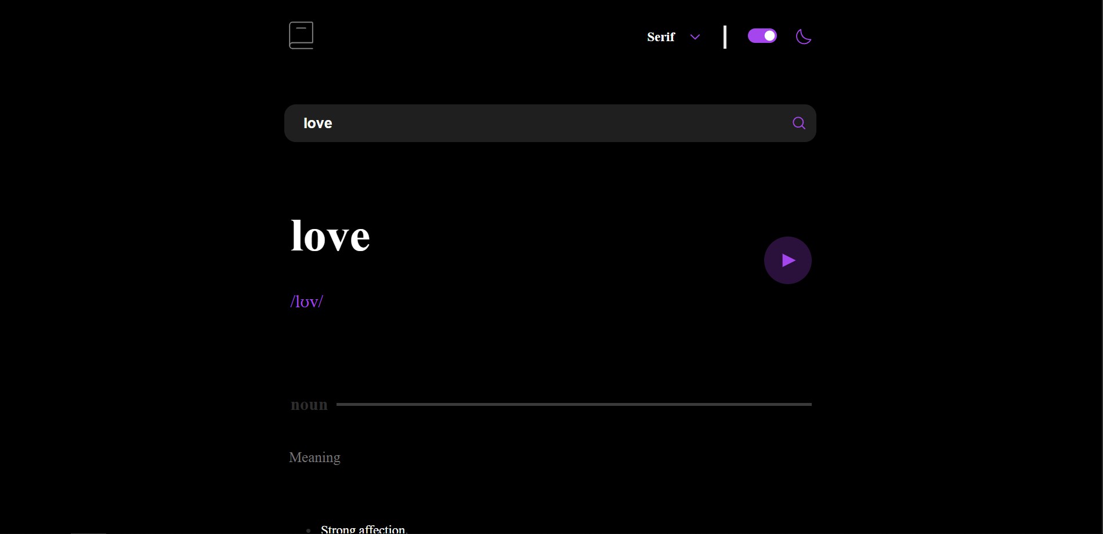Click the typed word love in search bar
Screen dimensions: 1103x534
click(317, 123)
